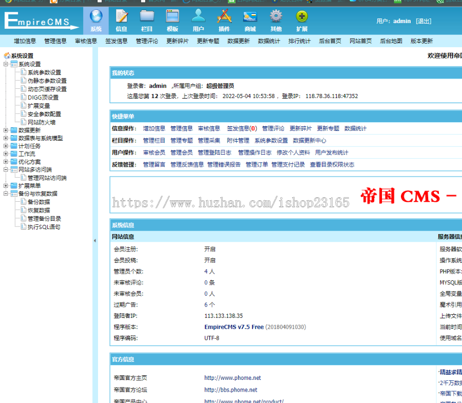Collapse the 网站多访问端 tree folder
This screenshot has width=462, height=403.
tap(6, 169)
